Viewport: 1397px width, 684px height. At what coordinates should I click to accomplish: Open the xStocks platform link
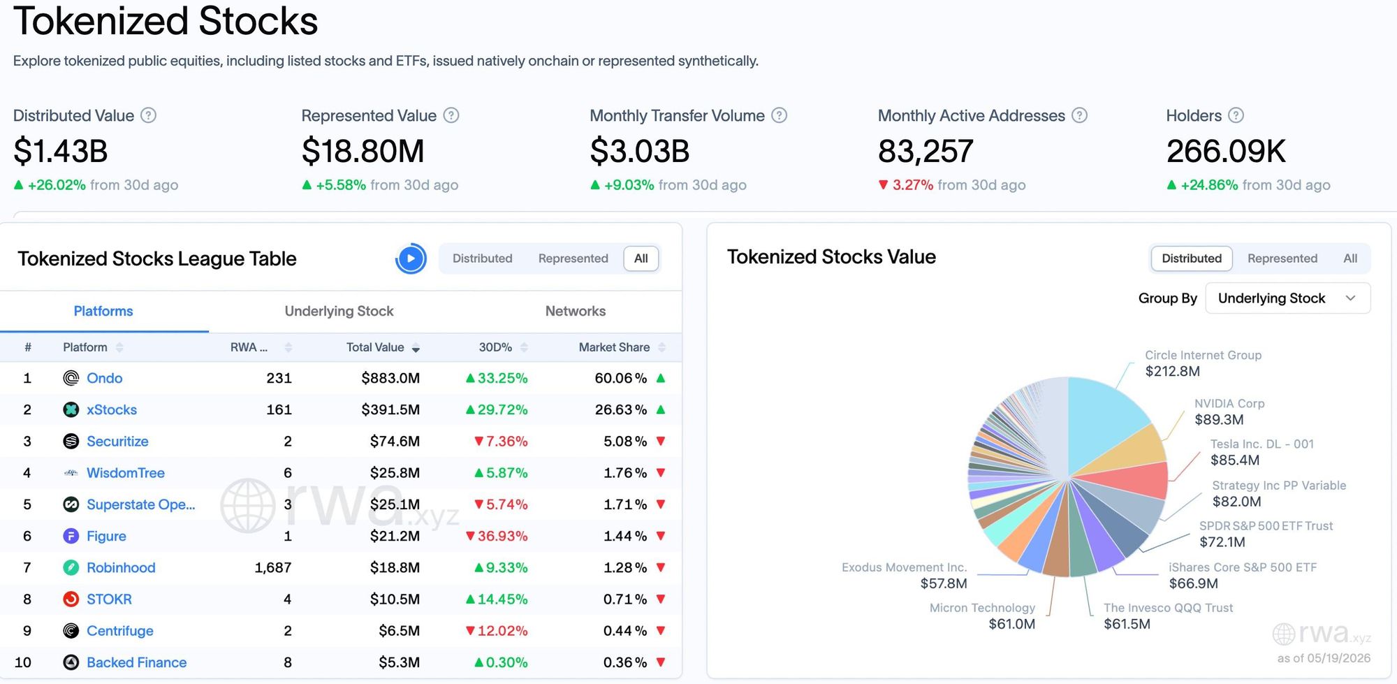click(x=112, y=409)
